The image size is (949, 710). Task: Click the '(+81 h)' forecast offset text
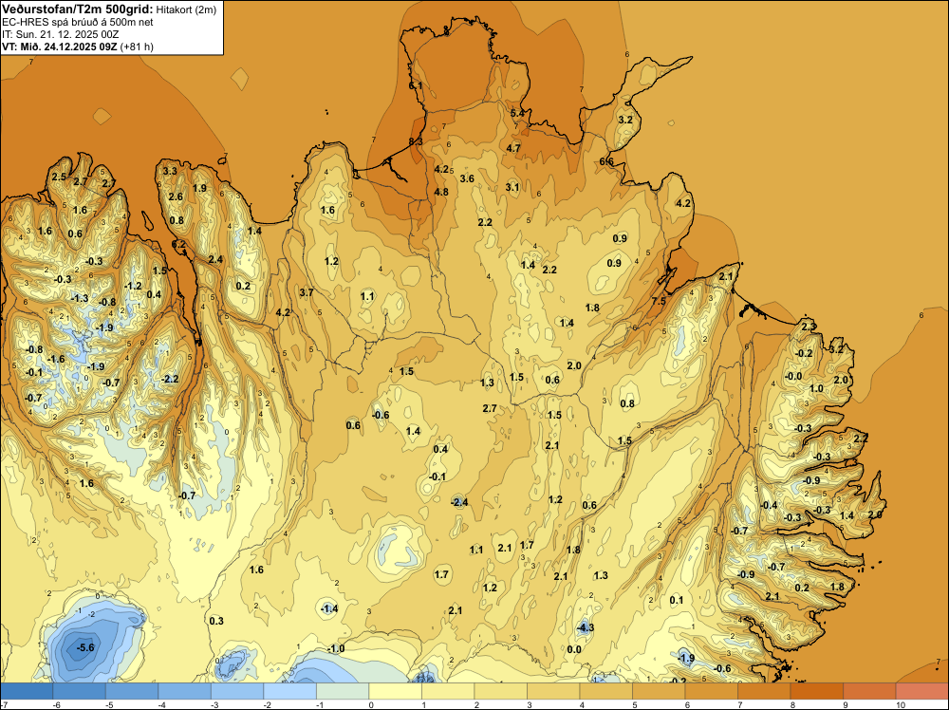pyautogui.click(x=137, y=47)
